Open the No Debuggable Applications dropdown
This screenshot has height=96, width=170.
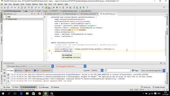click(85, 66)
